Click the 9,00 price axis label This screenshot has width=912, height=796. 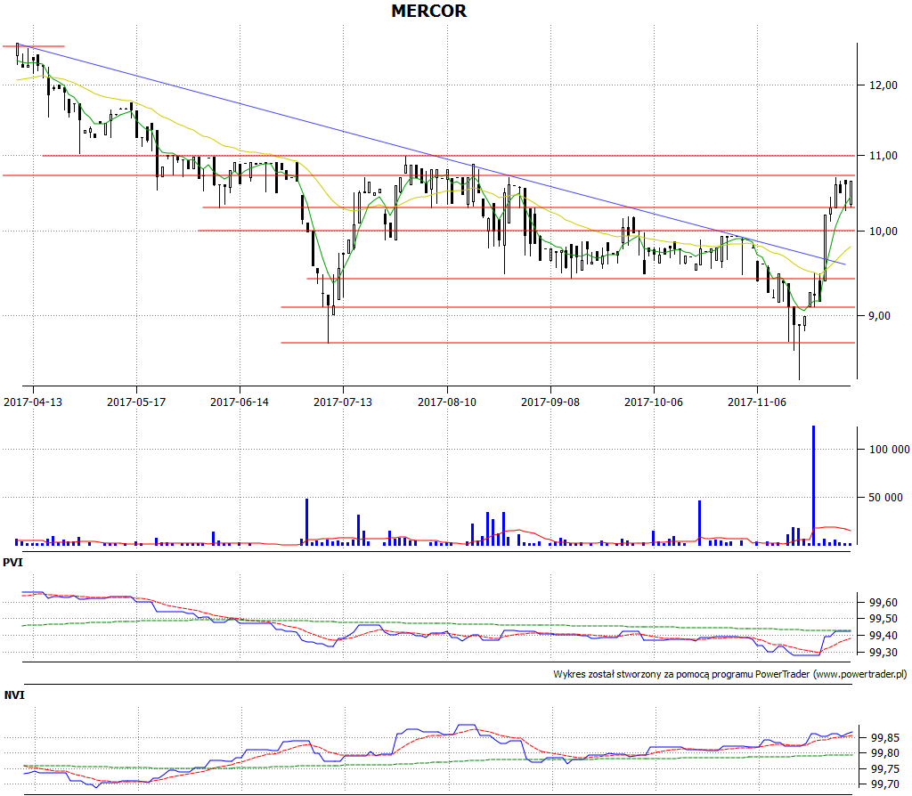(x=879, y=315)
